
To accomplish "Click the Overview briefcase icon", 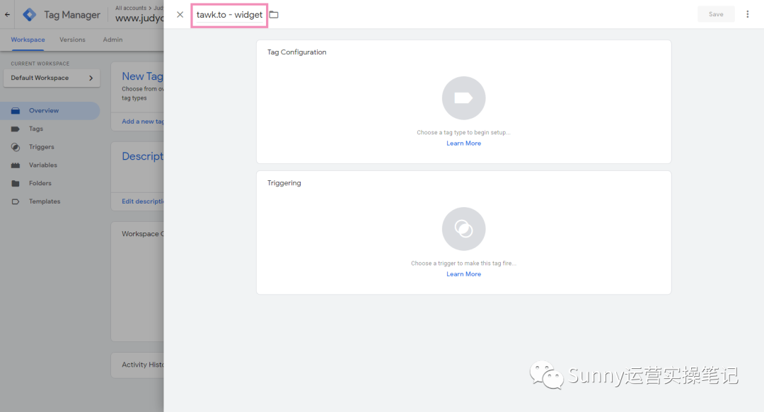I will [16, 110].
